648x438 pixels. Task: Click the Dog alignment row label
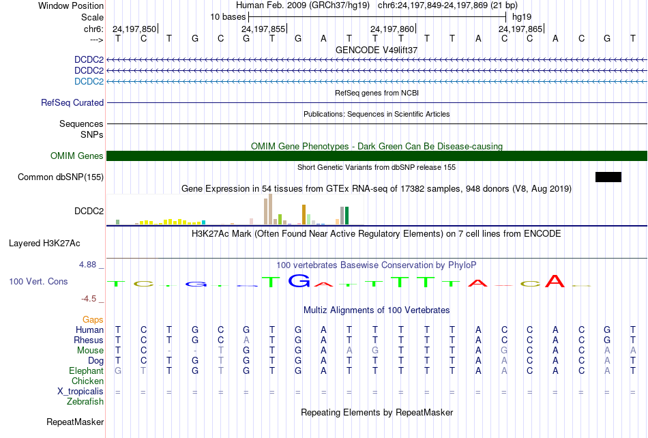click(x=96, y=361)
